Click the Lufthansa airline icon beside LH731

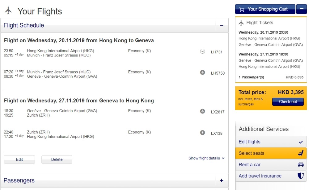[202, 52]
